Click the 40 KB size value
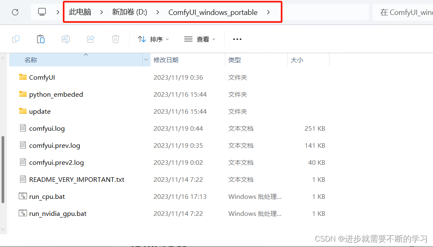Screen dimensions: 433x247 pyautogui.click(x=317, y=163)
